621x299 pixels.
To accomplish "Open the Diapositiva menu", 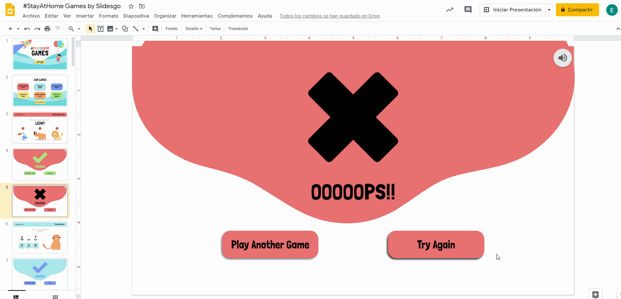I will coord(136,16).
